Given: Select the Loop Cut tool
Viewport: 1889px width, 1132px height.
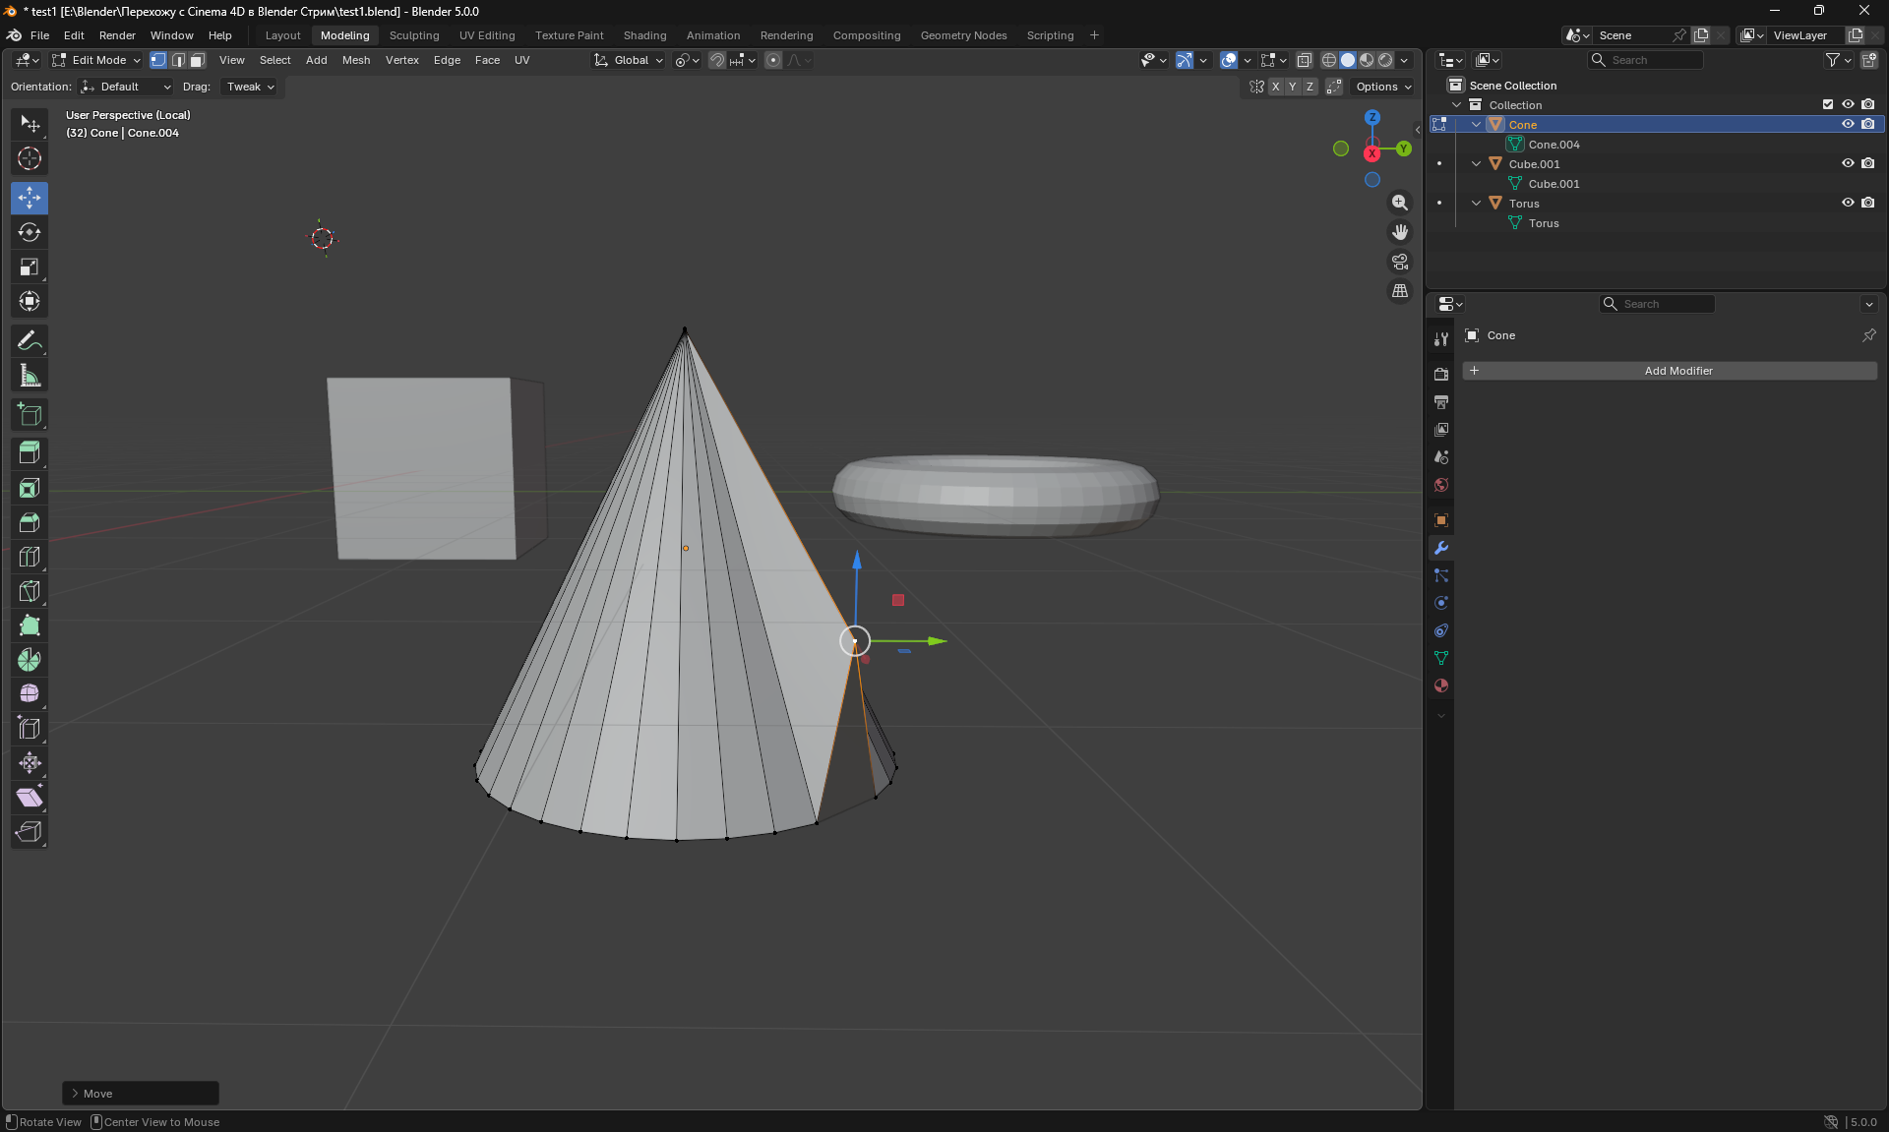Looking at the screenshot, I should tap(30, 557).
